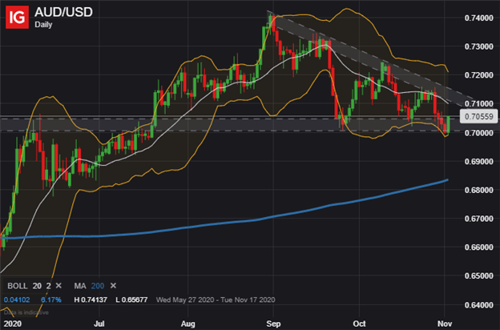Image resolution: width=500 pixels, height=330 pixels.
Task: Click the Aug label on time axis
Action: pyautogui.click(x=187, y=324)
